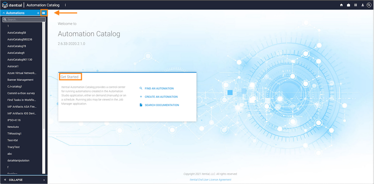The width and height of the screenshot is (374, 184).
Task: Click the plus icon next to Create an Automation
Action: [141, 97]
